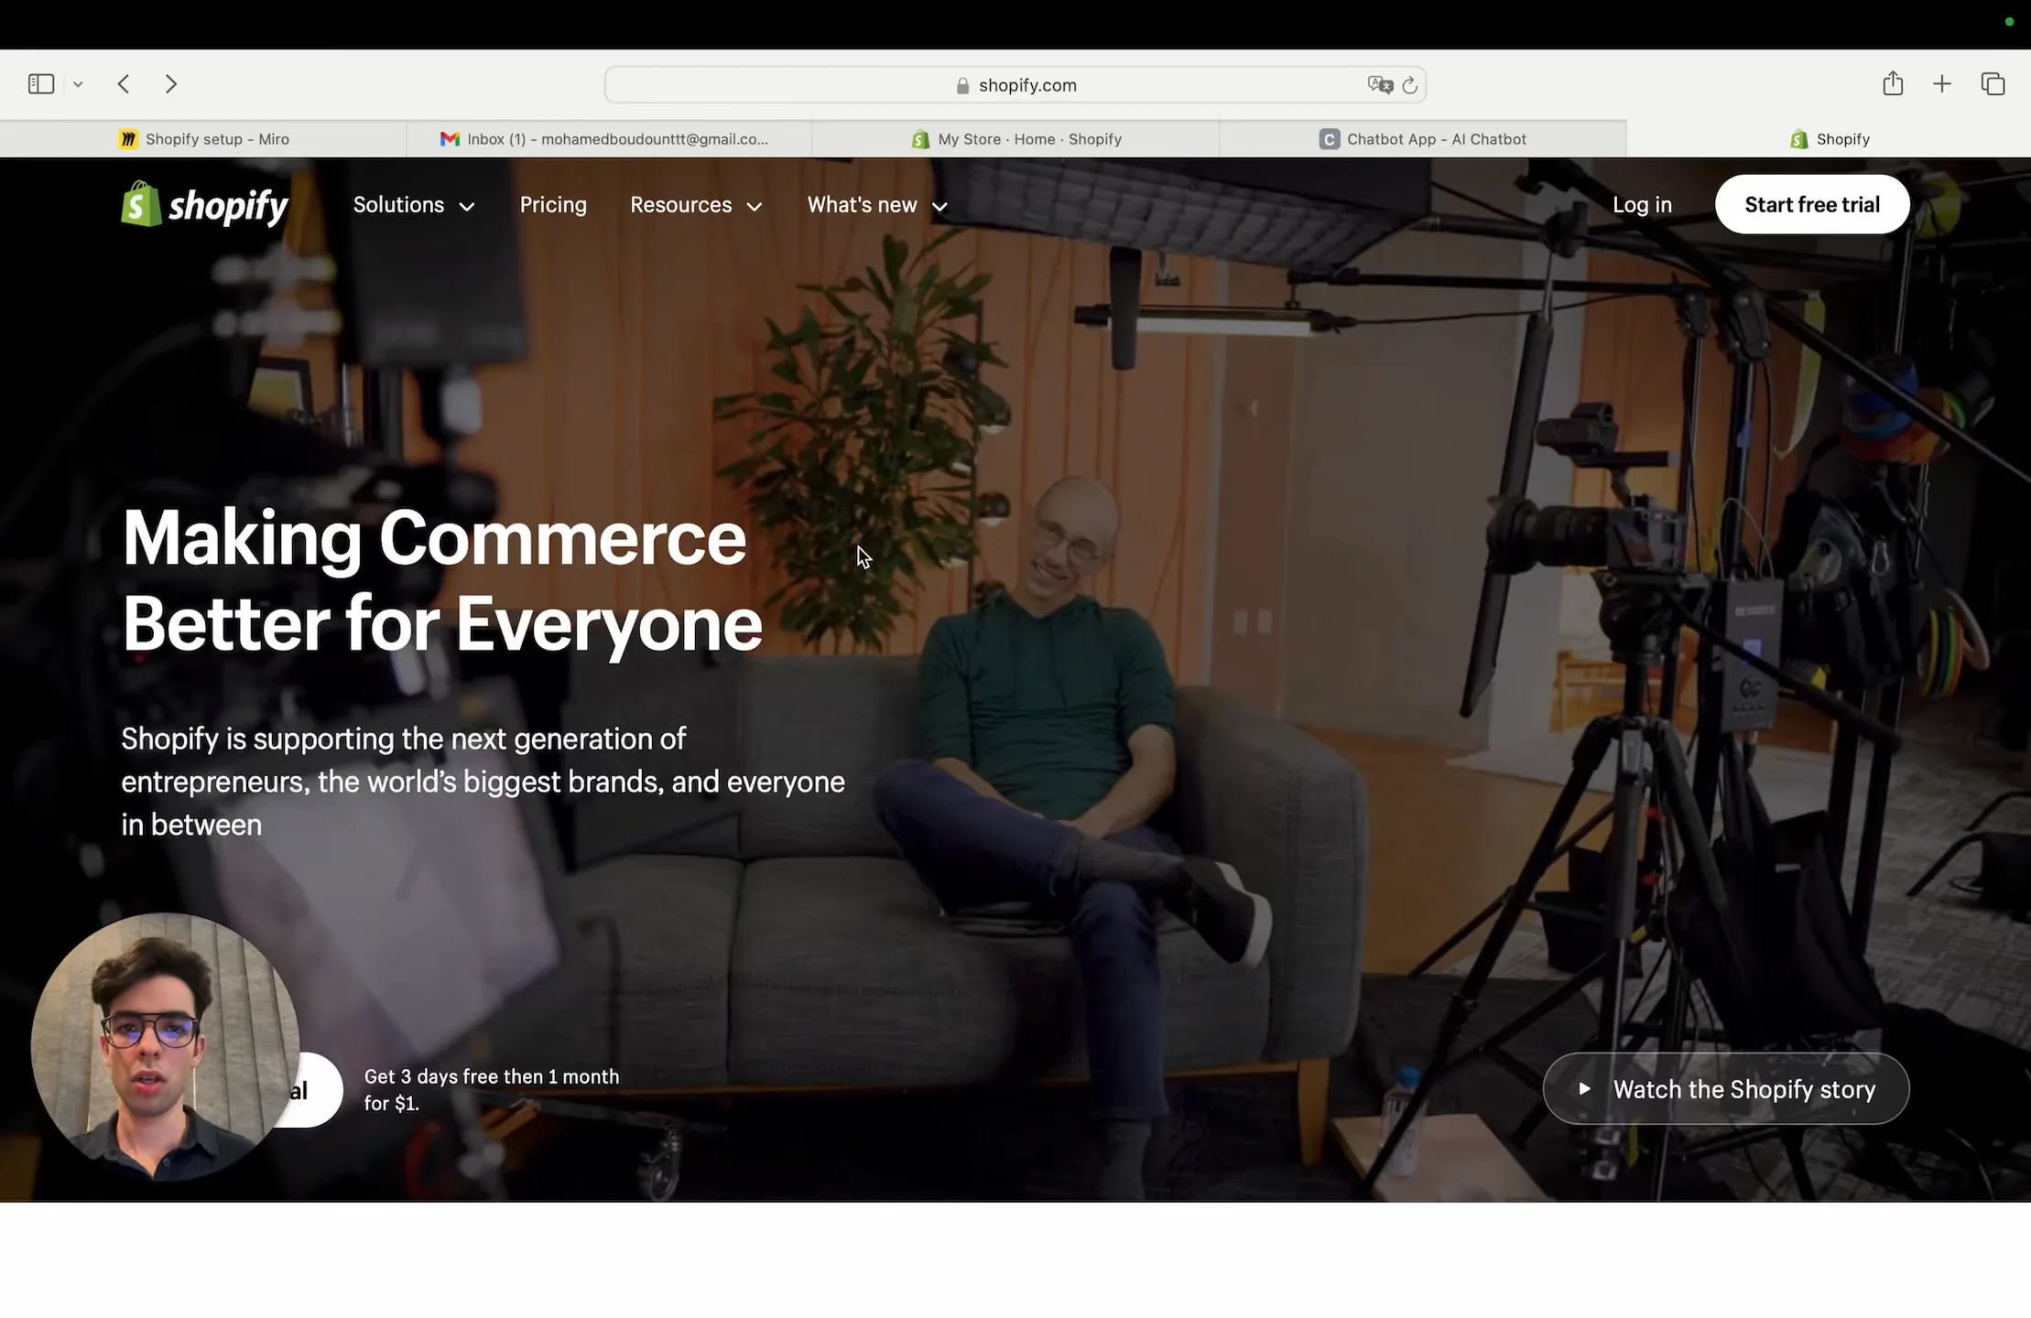The image size is (2031, 1318).
Task: Show the tab overview grid
Action: click(x=1993, y=83)
